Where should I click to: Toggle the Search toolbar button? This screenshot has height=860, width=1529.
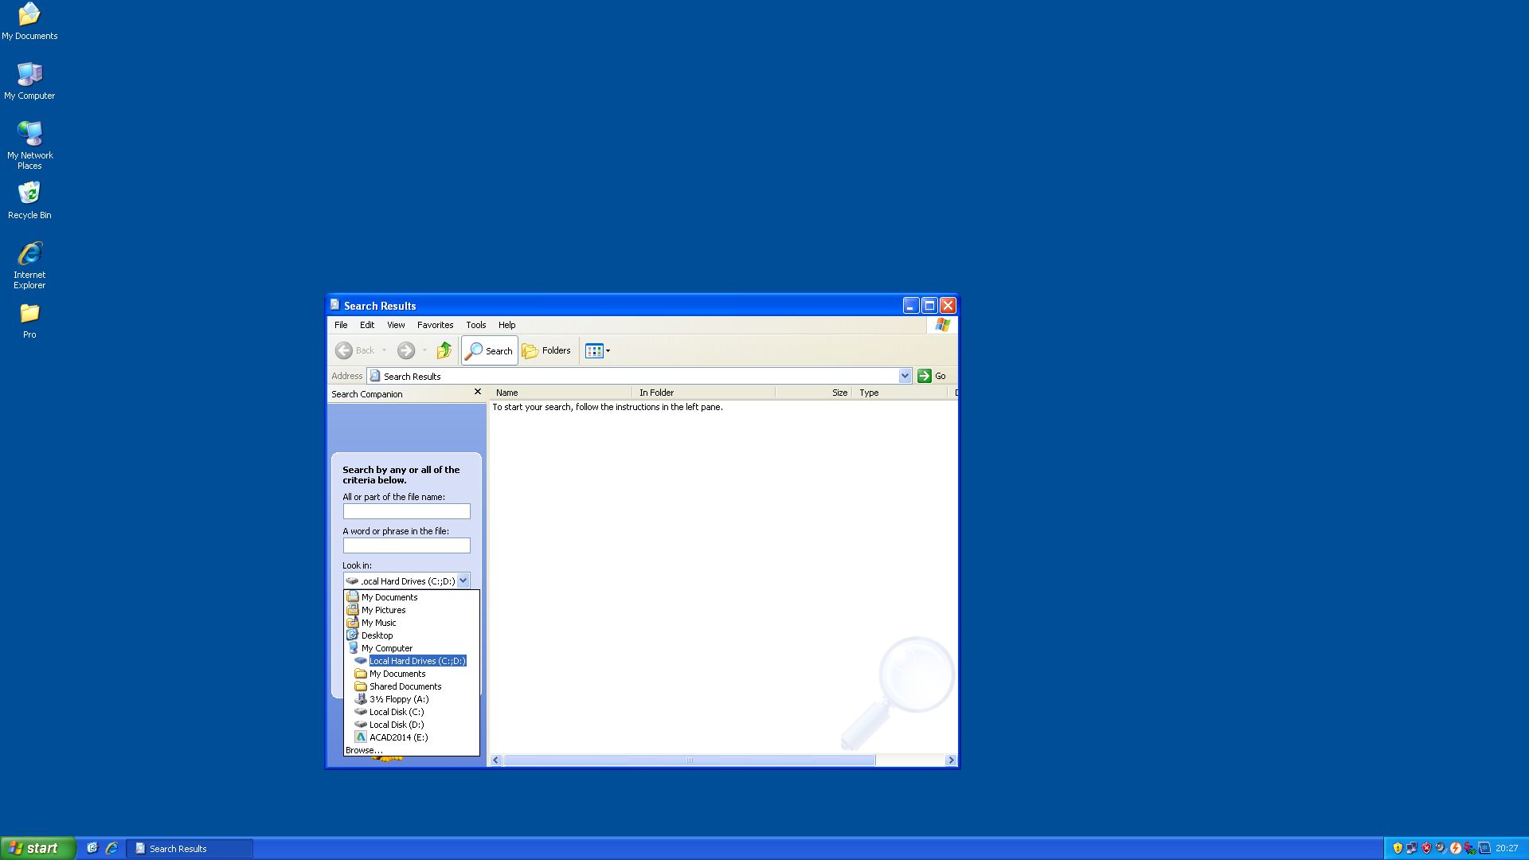coord(489,350)
